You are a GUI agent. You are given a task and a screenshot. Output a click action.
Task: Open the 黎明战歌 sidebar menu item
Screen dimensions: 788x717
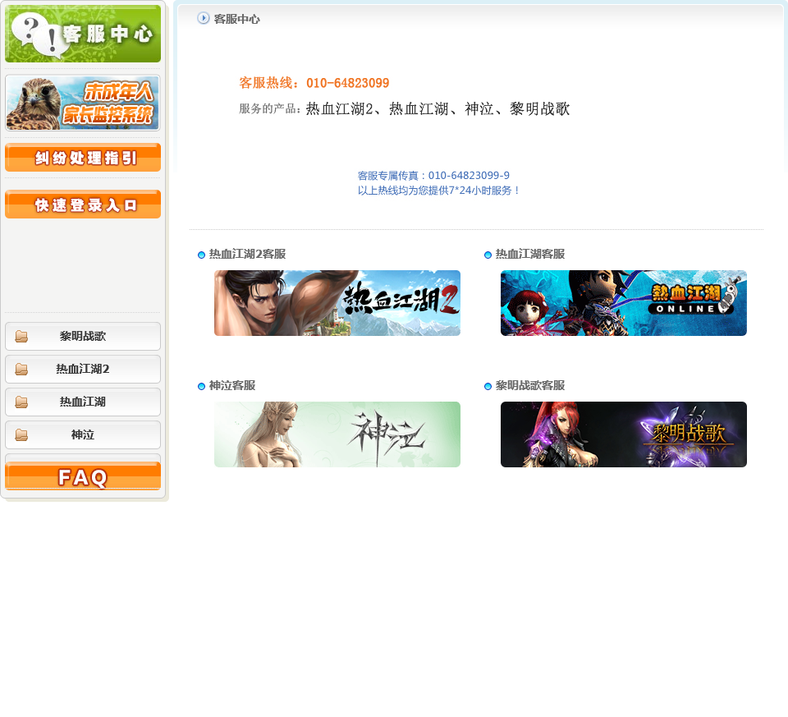click(83, 337)
